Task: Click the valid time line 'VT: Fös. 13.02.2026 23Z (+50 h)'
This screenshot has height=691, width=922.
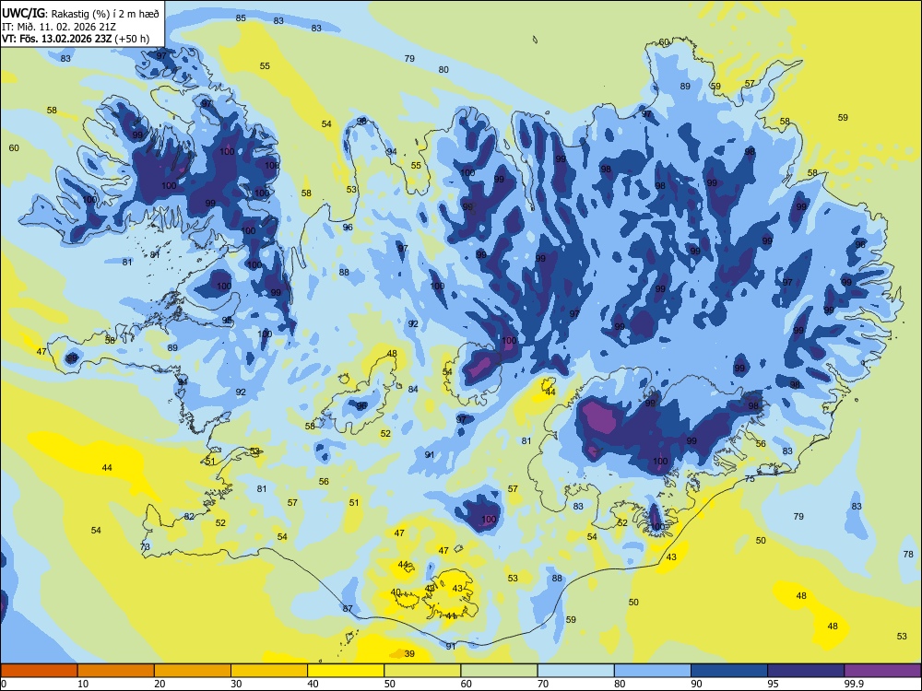Action: point(76,39)
